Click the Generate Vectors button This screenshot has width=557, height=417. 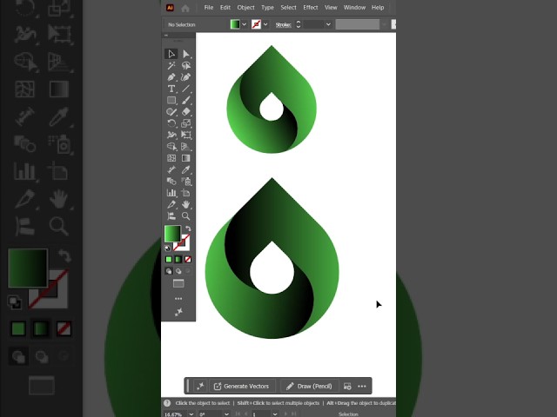242,386
